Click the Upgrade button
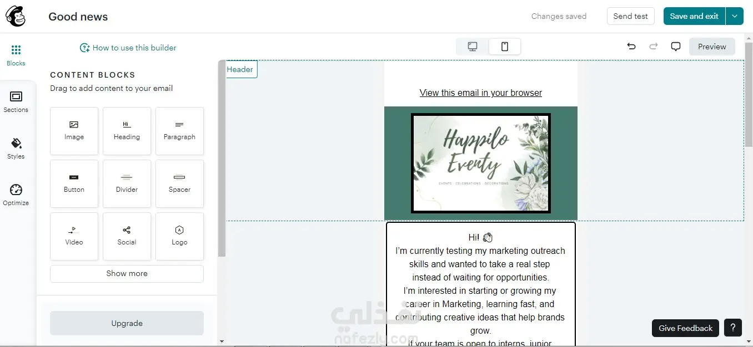The width and height of the screenshot is (753, 347). coord(127,323)
